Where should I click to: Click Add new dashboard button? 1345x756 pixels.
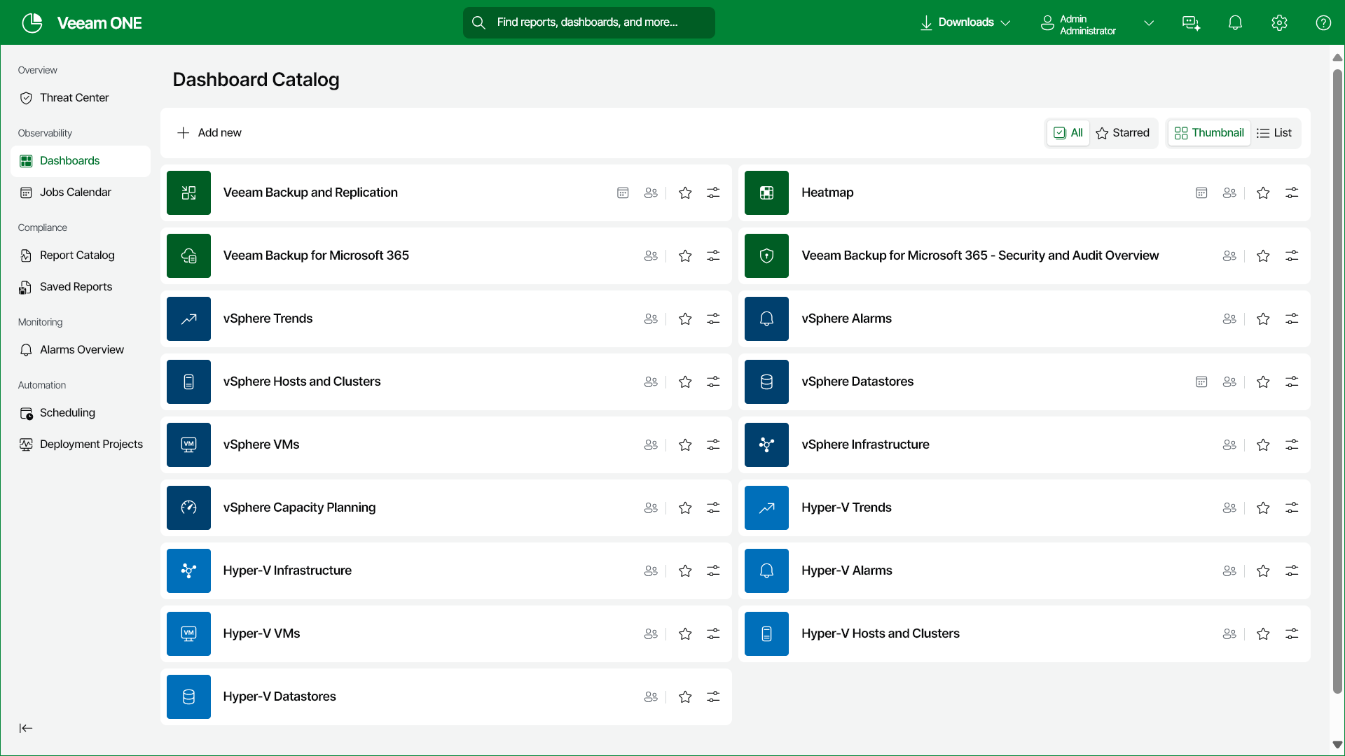[x=209, y=133]
